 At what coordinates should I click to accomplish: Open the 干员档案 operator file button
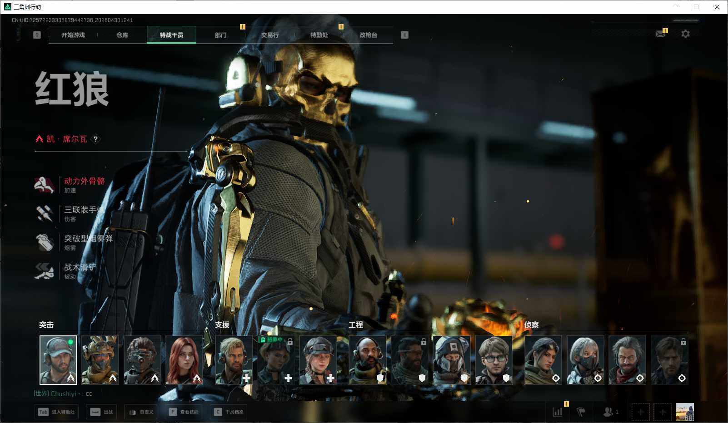coord(229,412)
